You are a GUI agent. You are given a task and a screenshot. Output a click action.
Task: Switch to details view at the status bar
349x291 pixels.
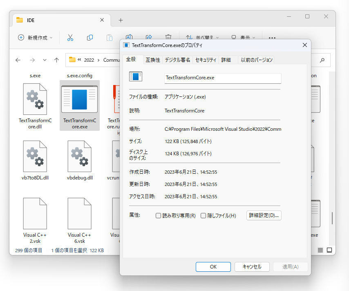[x=320, y=250]
